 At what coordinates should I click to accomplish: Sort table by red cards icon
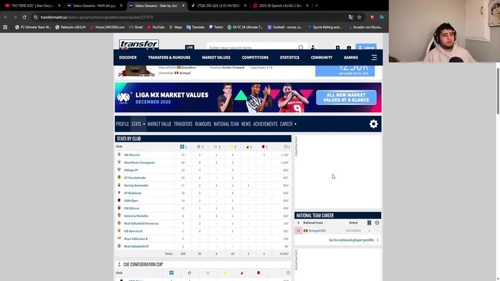coord(263,147)
